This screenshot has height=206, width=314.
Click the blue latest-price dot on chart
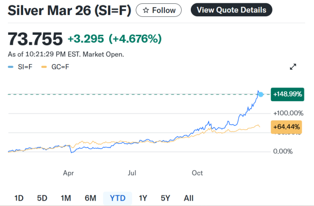pyautogui.click(x=261, y=94)
